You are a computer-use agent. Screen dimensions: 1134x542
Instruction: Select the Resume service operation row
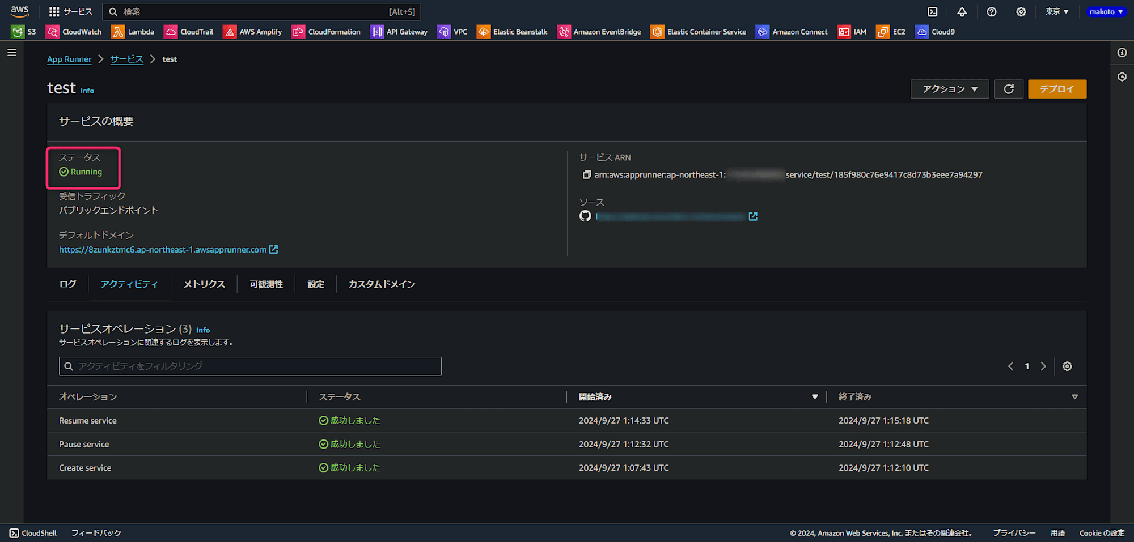(567, 421)
